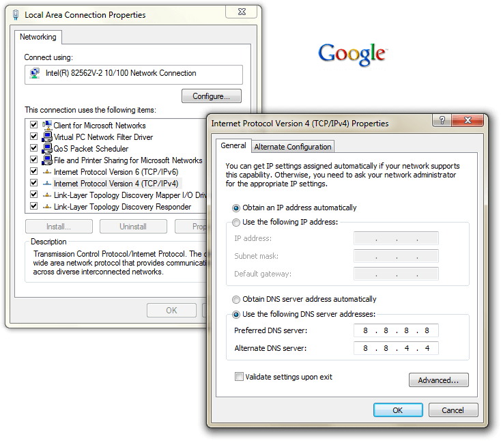The width and height of the screenshot is (501, 441).
Task: Toggle QoS Packet Scheduler checkbox
Action: (x=33, y=147)
